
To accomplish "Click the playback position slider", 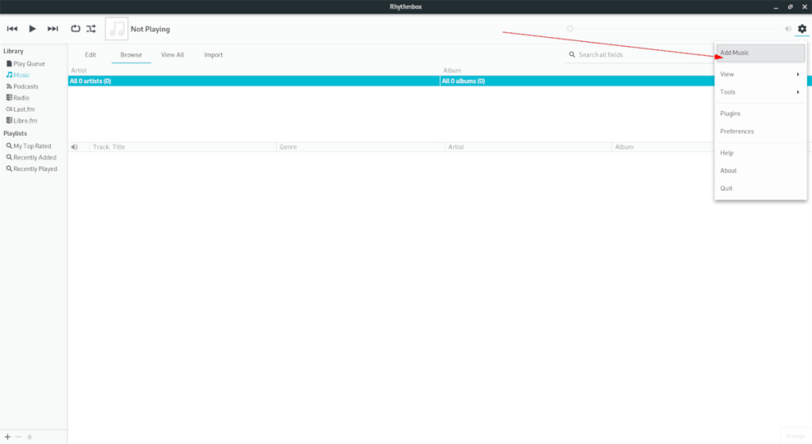I will coord(674,28).
